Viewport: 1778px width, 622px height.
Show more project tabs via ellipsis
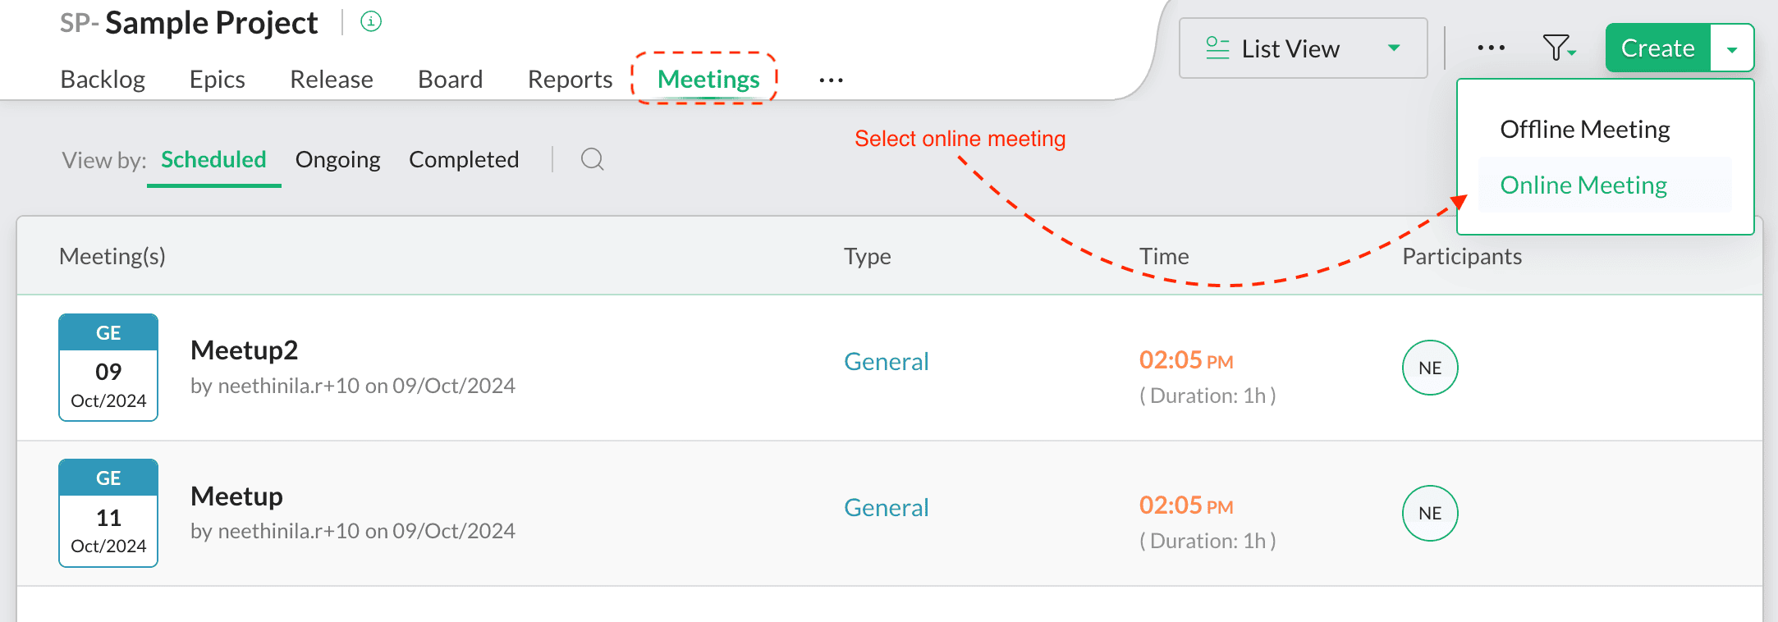coord(831,80)
